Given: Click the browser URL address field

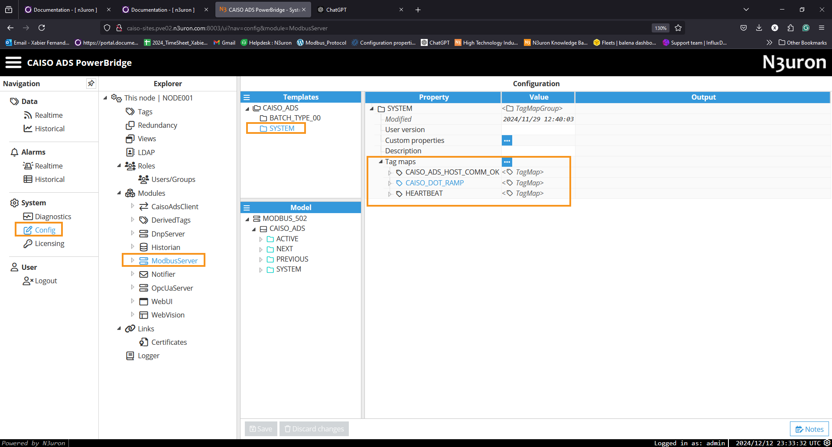Looking at the screenshot, I should click(x=386, y=28).
